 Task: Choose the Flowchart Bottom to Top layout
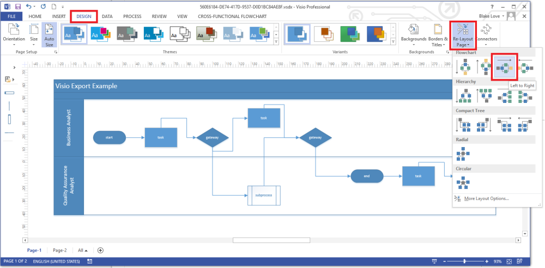tap(483, 67)
